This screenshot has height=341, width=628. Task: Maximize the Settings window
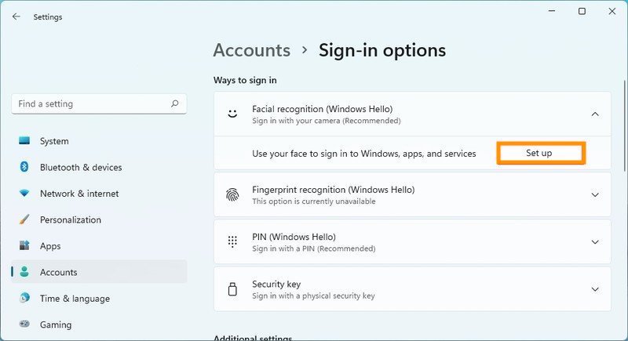(582, 11)
